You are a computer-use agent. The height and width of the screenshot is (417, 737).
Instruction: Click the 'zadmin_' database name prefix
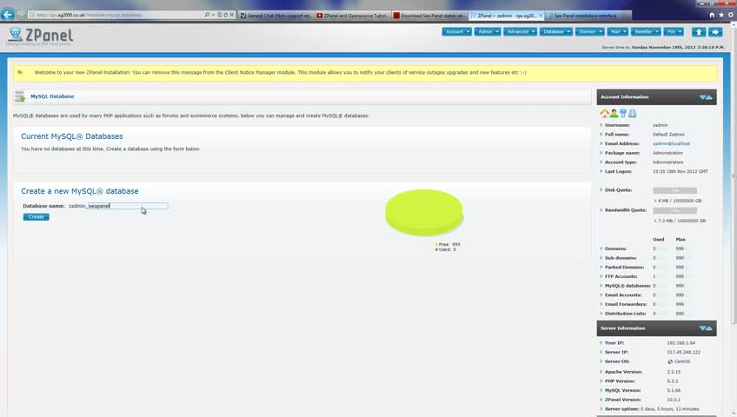point(77,206)
